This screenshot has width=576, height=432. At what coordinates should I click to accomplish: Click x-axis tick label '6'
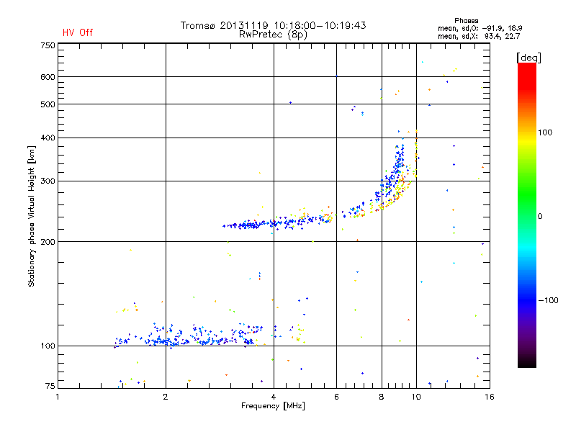pyautogui.click(x=336, y=397)
